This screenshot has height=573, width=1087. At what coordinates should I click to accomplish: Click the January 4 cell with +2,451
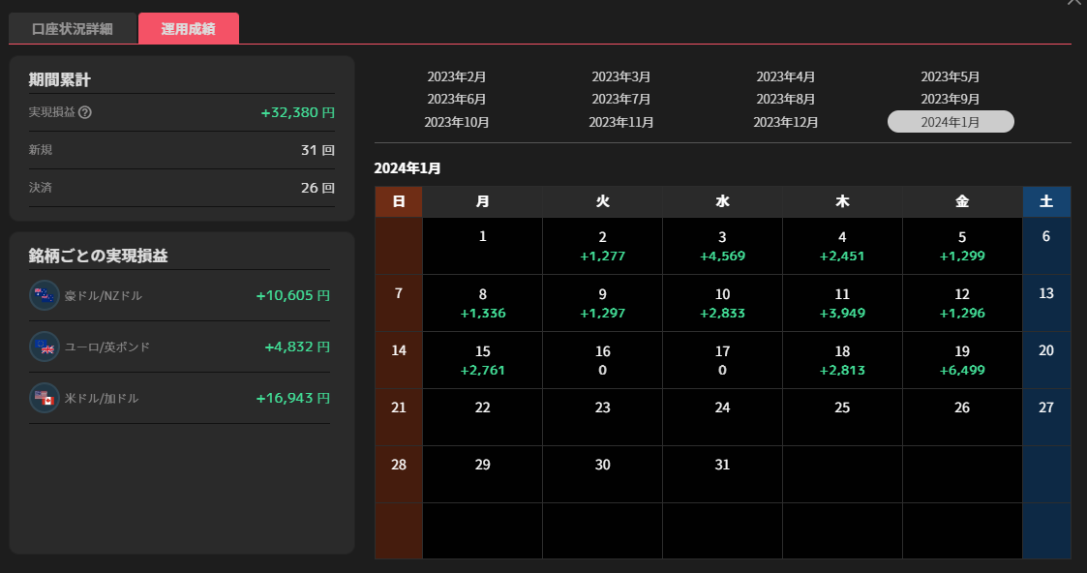pos(842,246)
